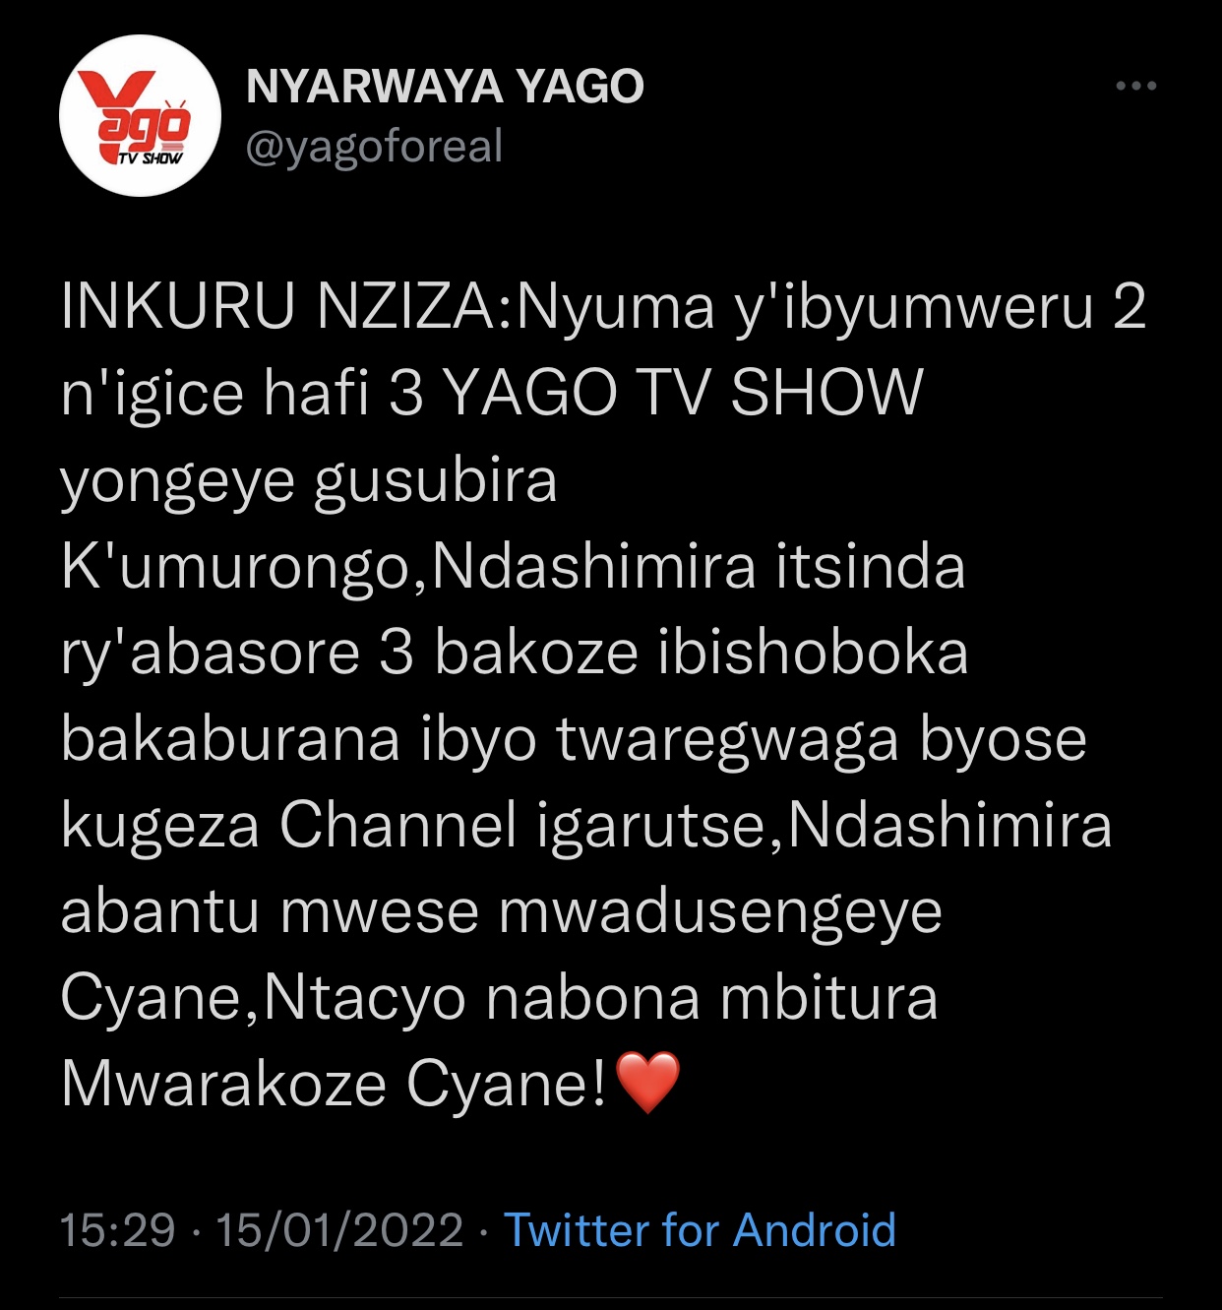Click the red heart emoji in the tweet
1222x1310 pixels.
pos(647,1082)
